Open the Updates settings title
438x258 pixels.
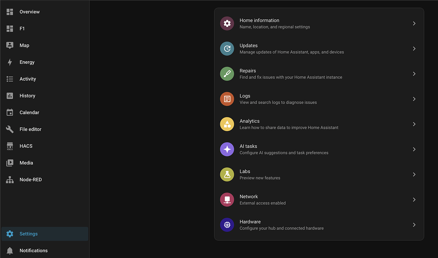[x=249, y=45]
